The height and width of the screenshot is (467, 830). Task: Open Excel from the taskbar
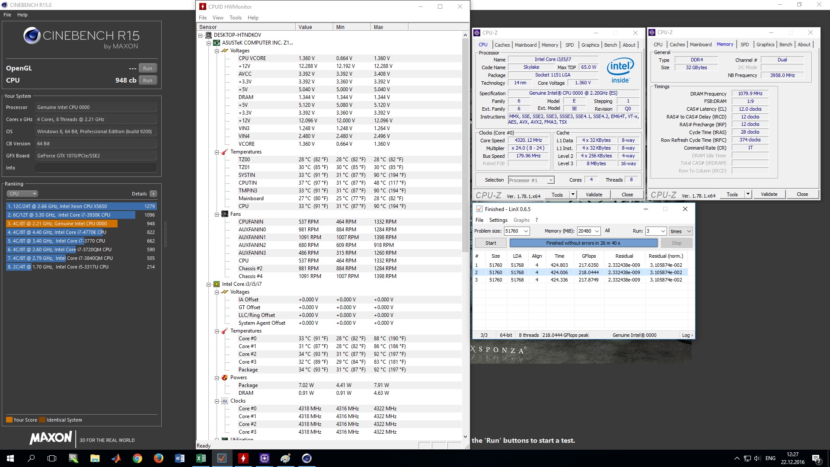201,458
